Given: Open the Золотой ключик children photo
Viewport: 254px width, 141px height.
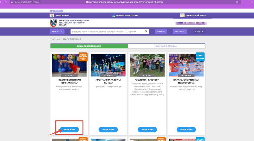Looking at the screenshot, I should click(147, 65).
